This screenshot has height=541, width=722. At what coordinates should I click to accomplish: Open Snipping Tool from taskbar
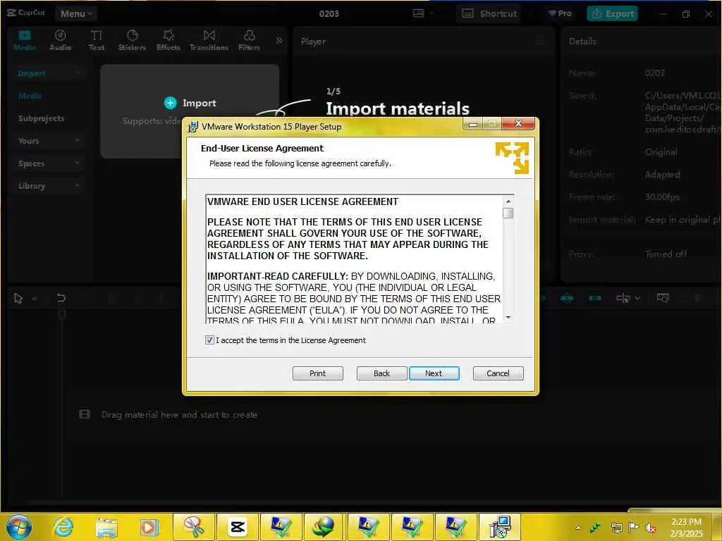[x=194, y=527]
